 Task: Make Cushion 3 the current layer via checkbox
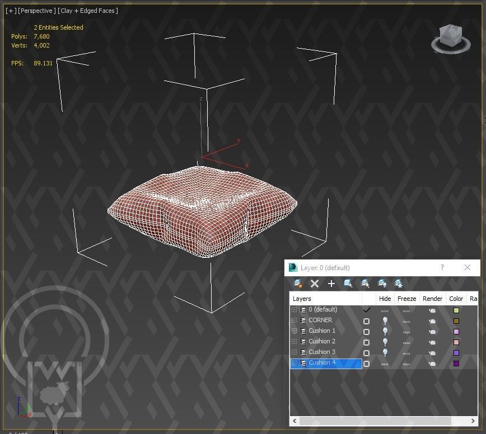366,353
